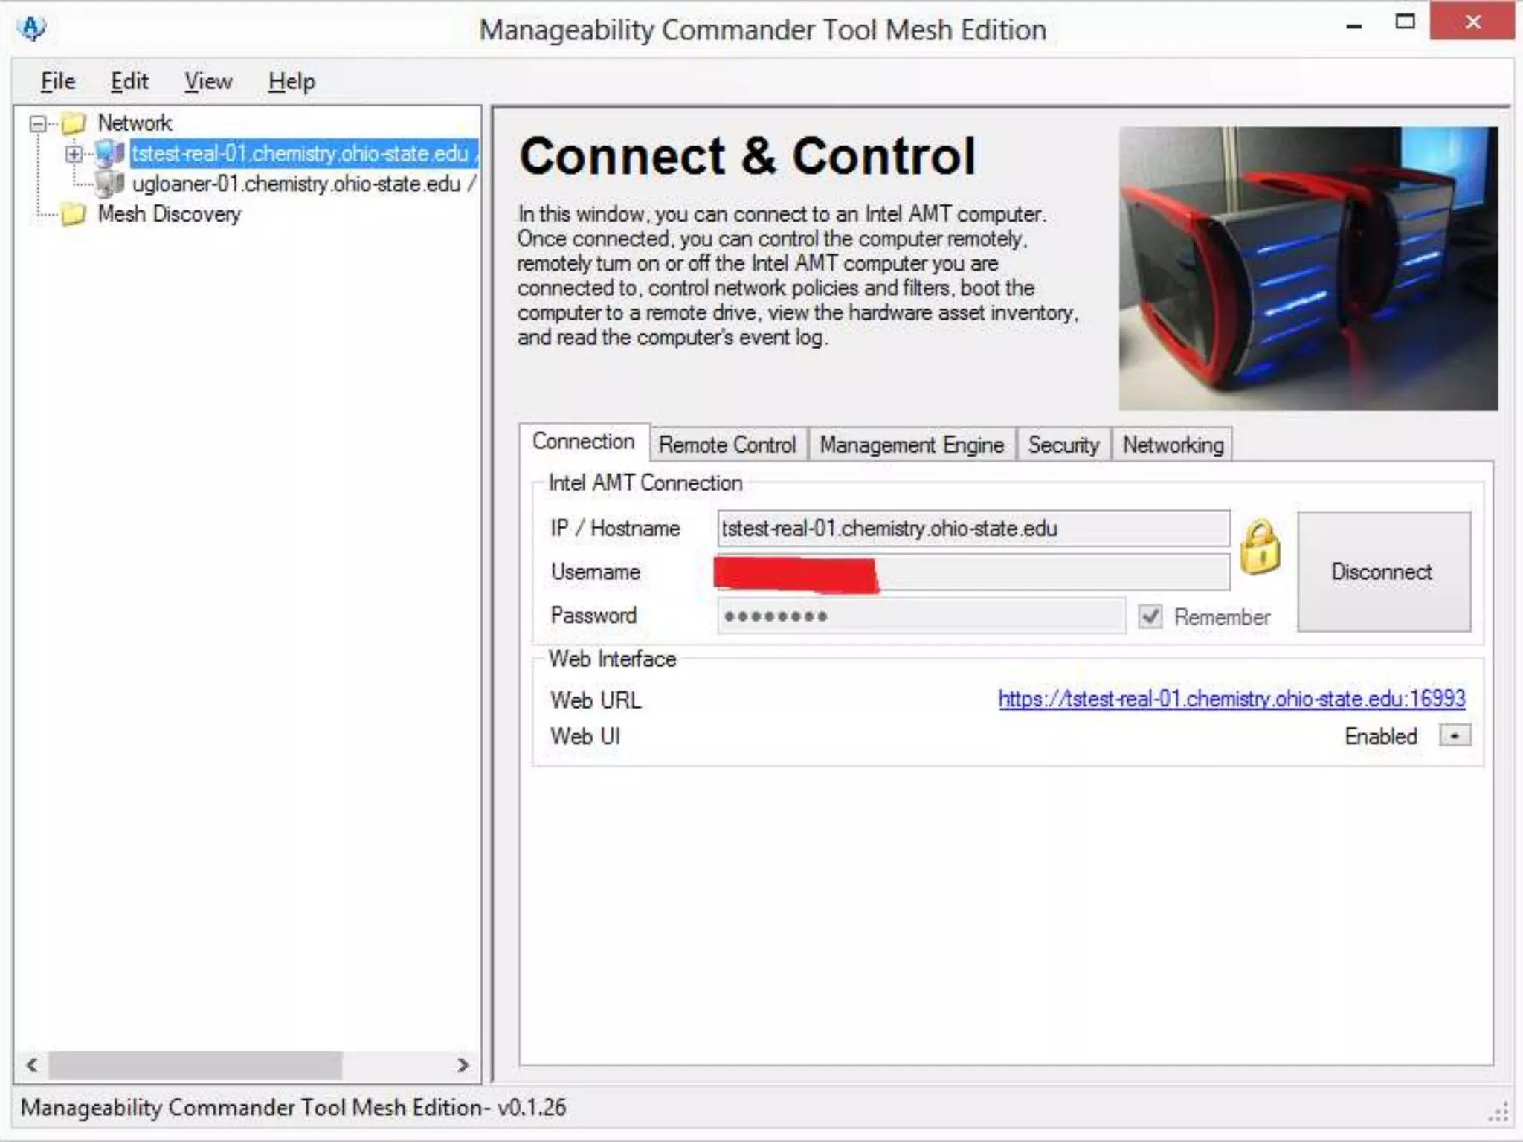Switch to the Security tab

coord(1063,445)
